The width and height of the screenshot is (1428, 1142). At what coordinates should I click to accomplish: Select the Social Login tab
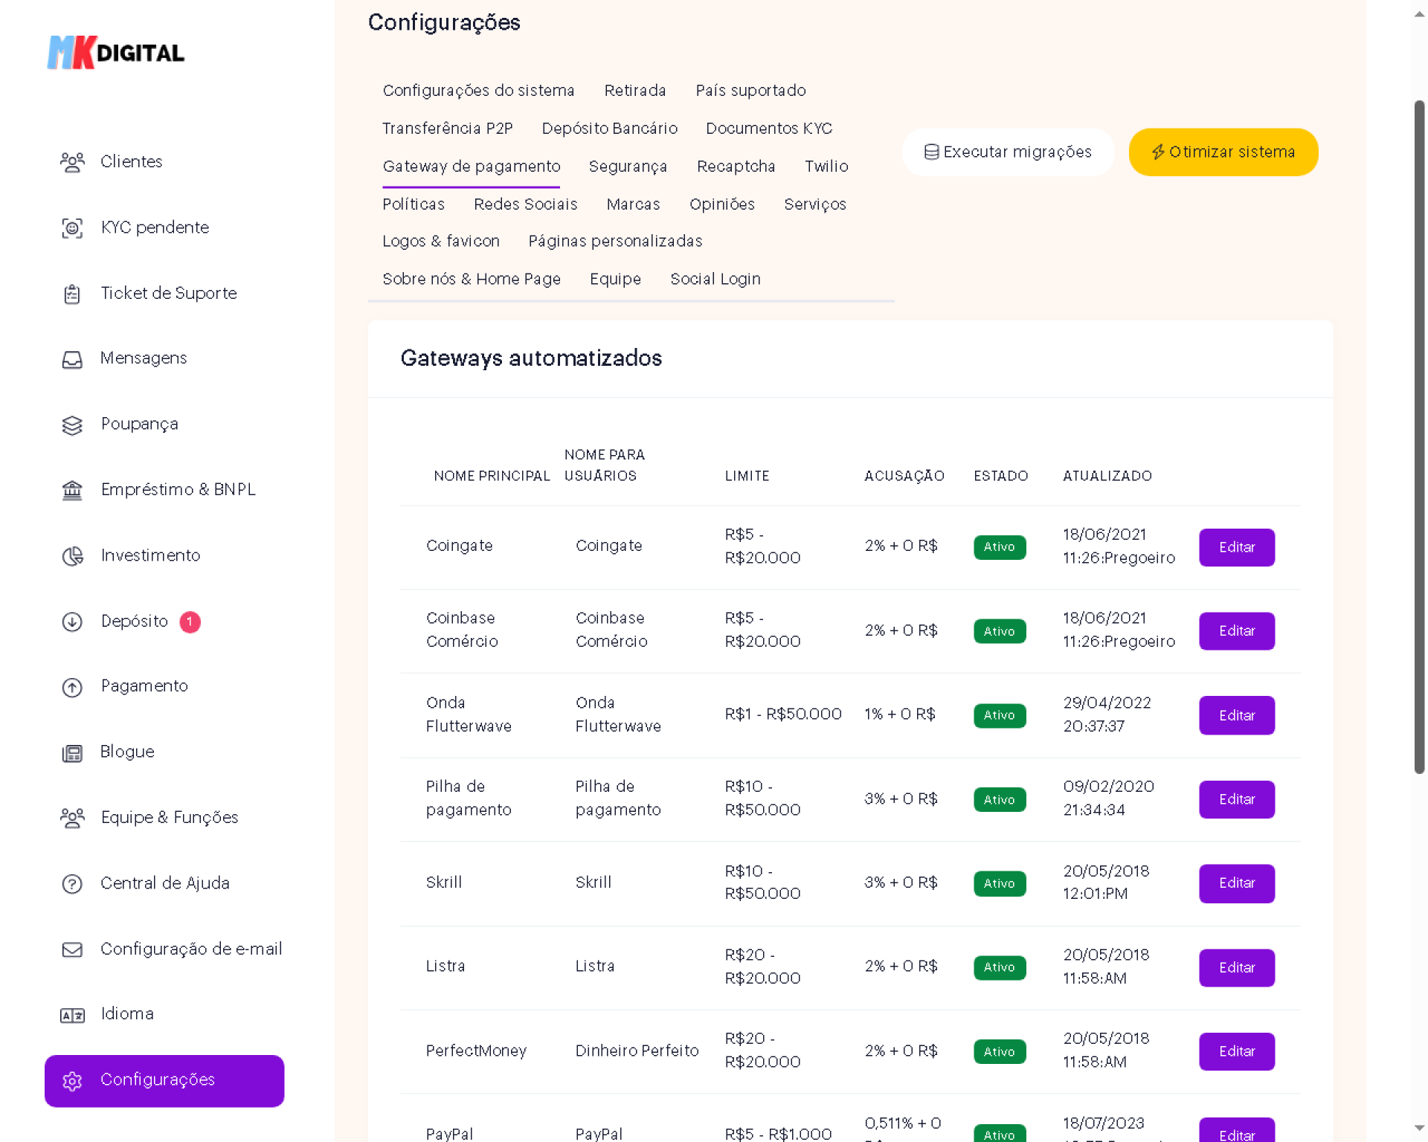[x=715, y=280]
